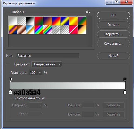
Task: Minimize the Редактор градиентов window
Action: pyautogui.click(x=109, y=2)
